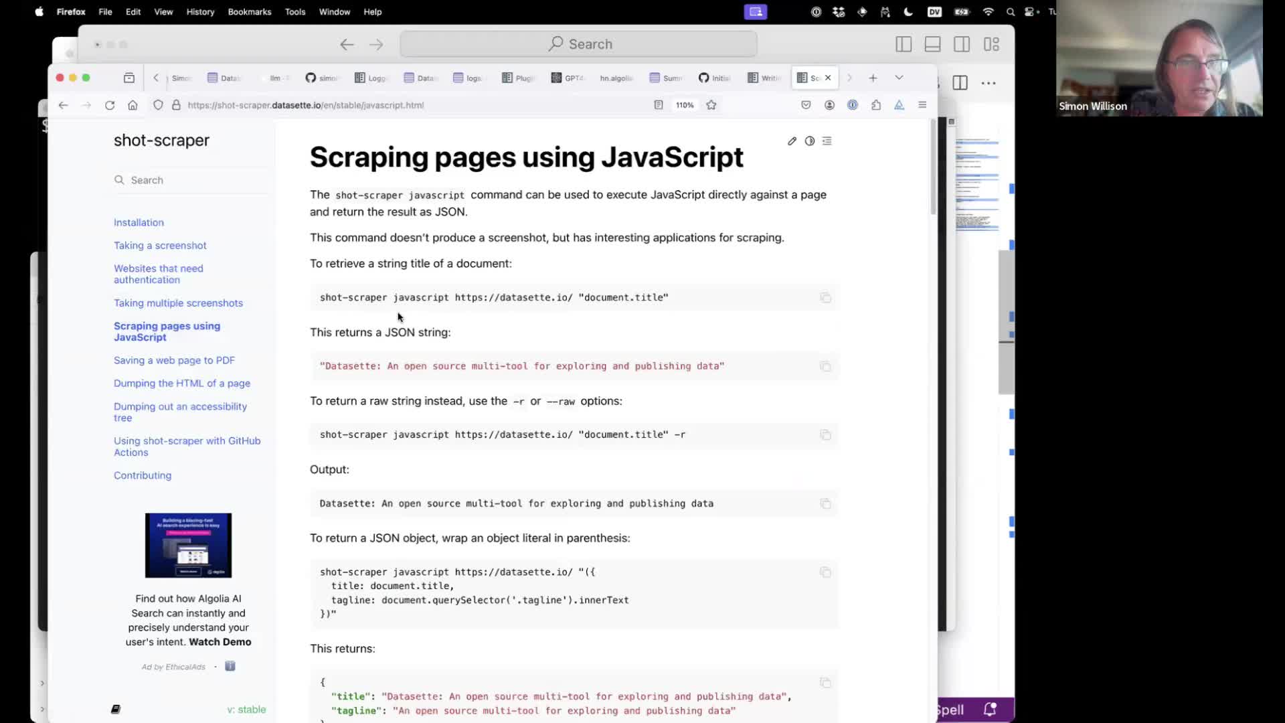This screenshot has width=1285, height=723.
Task: Open Dumping out an accessibility tree
Action: click(x=180, y=412)
